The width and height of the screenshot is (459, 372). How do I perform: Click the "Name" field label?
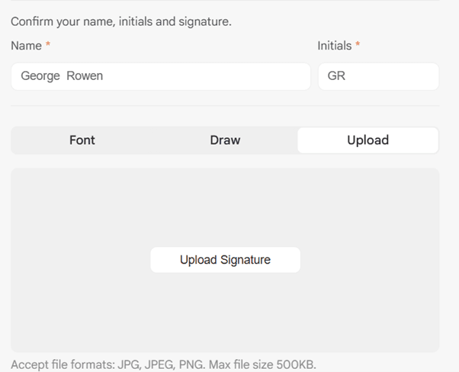coord(26,46)
